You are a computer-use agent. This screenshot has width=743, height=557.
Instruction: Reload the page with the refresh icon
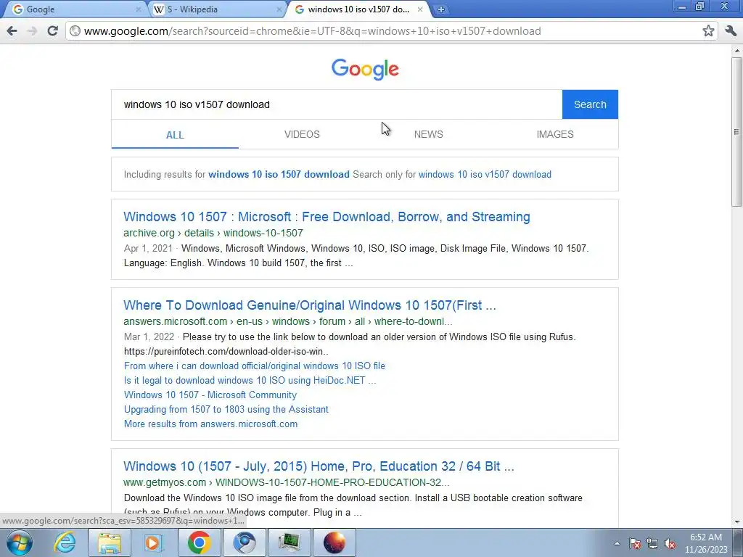click(x=52, y=31)
